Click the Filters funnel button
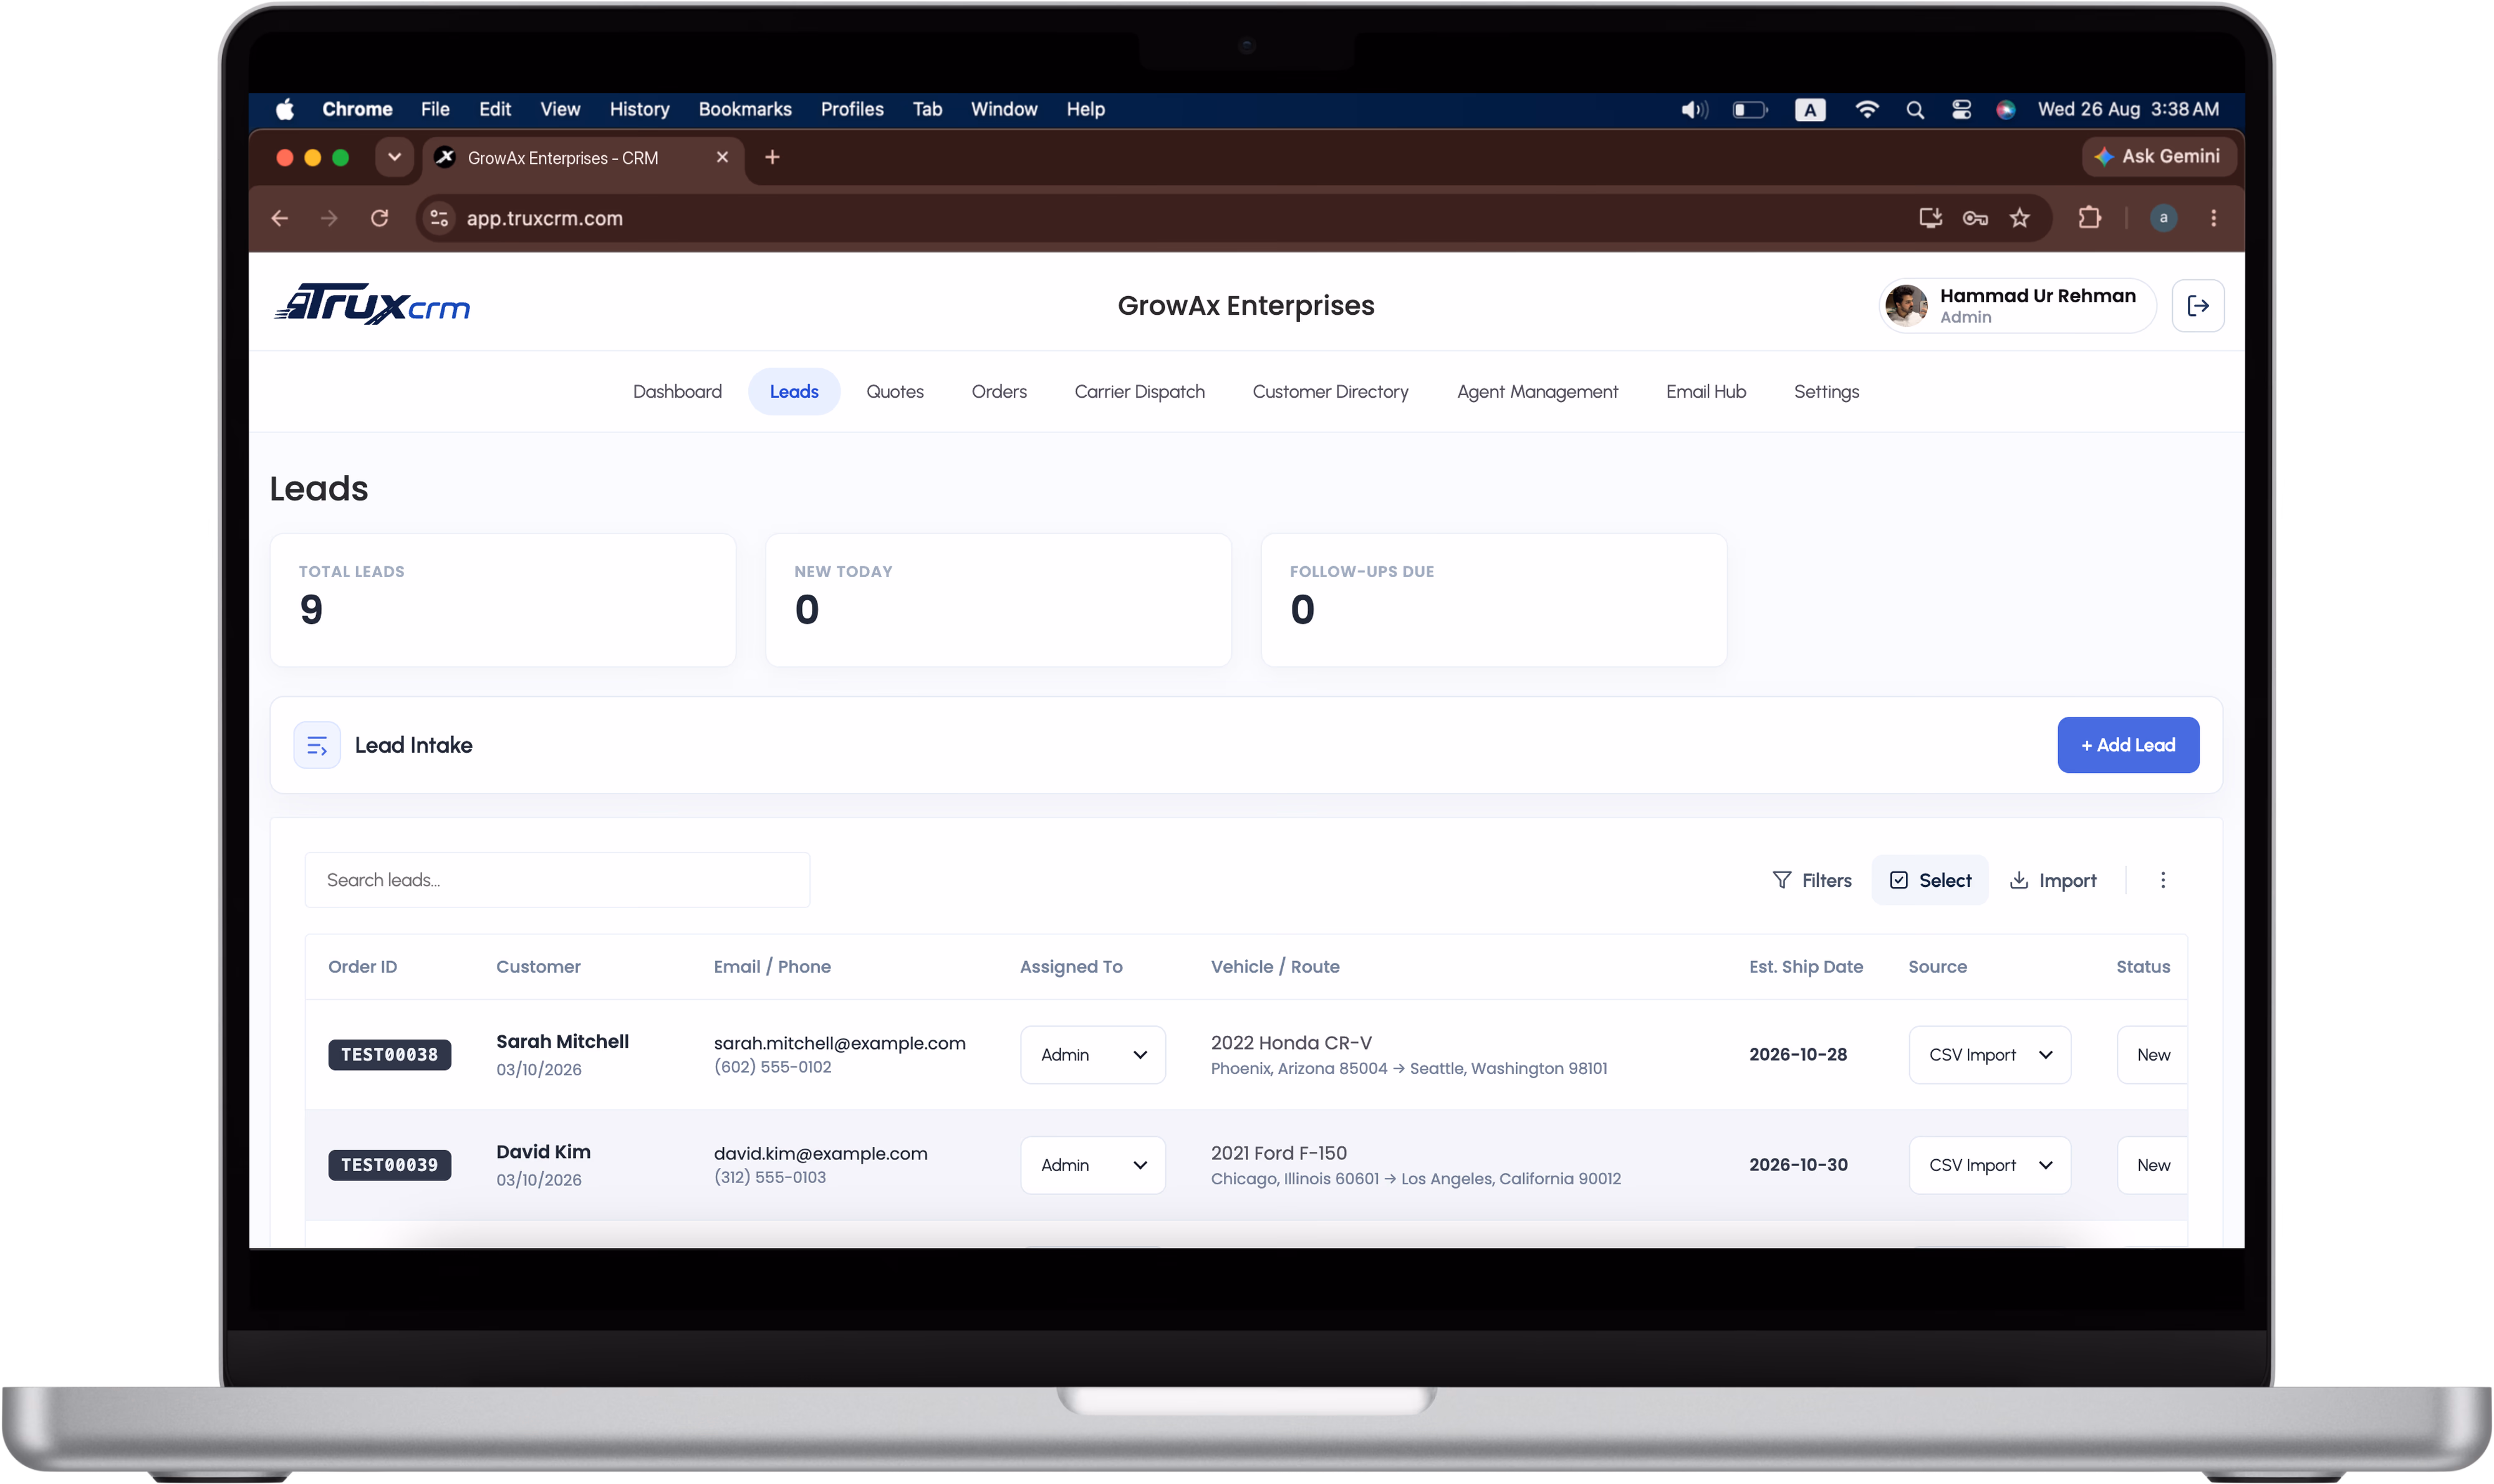The height and width of the screenshot is (1484, 2494). pos(1812,880)
